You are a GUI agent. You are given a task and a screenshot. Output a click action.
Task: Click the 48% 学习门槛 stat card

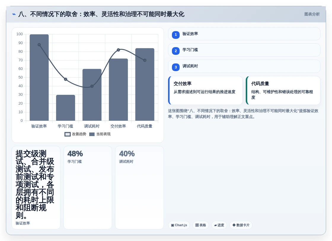pos(88,188)
